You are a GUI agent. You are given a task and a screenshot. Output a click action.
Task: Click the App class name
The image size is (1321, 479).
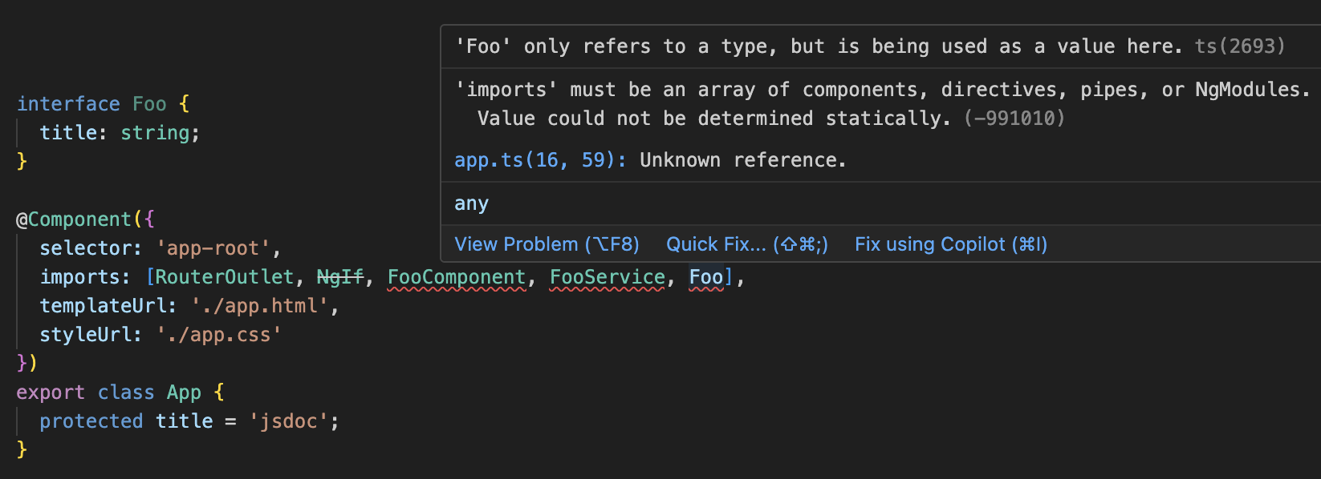tap(184, 392)
